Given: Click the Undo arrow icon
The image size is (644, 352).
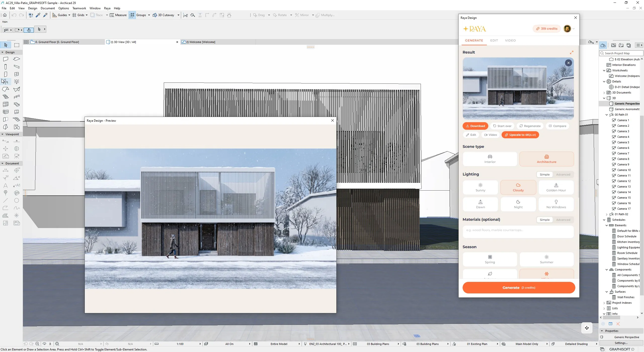Looking at the screenshot, I should tap(14, 15).
